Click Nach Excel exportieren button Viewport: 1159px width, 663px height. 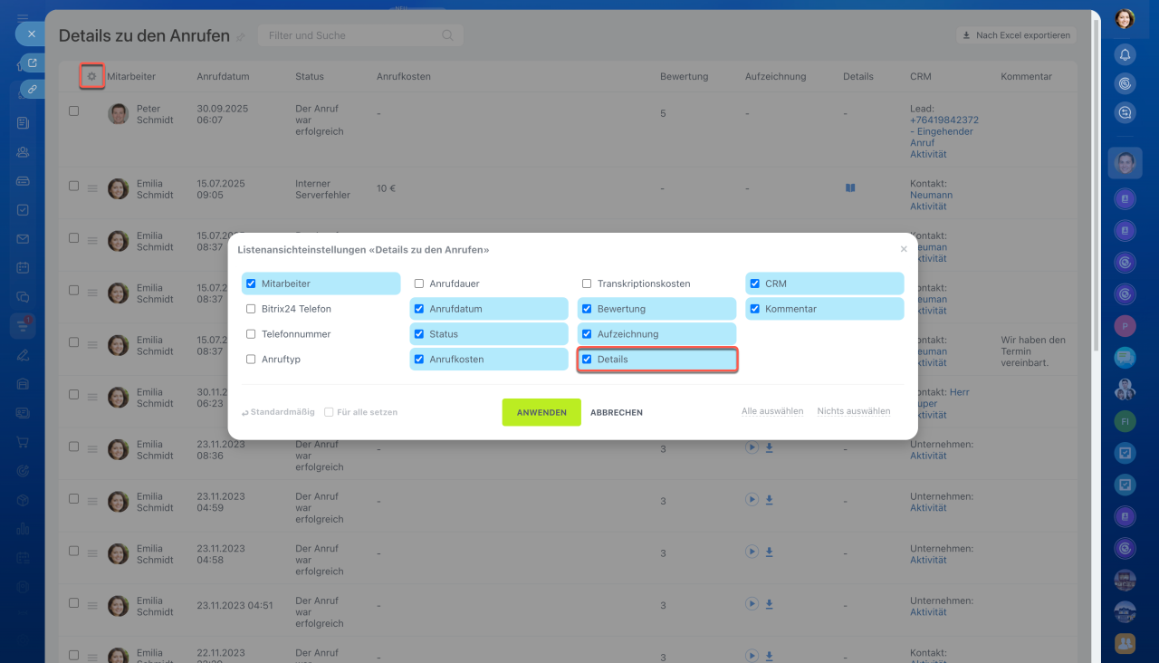click(x=1016, y=35)
